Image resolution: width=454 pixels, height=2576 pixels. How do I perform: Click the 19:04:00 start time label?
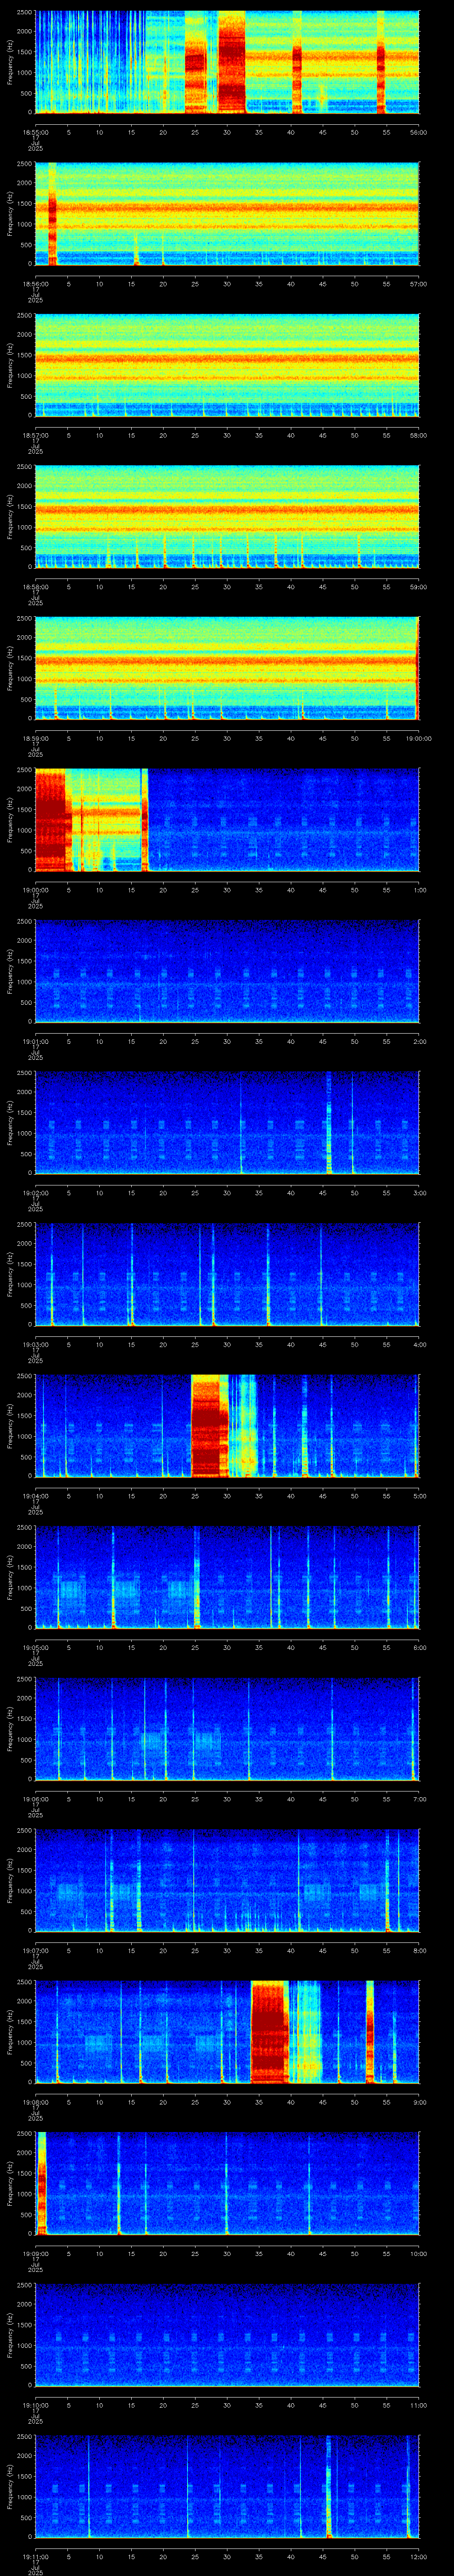click(35, 1496)
